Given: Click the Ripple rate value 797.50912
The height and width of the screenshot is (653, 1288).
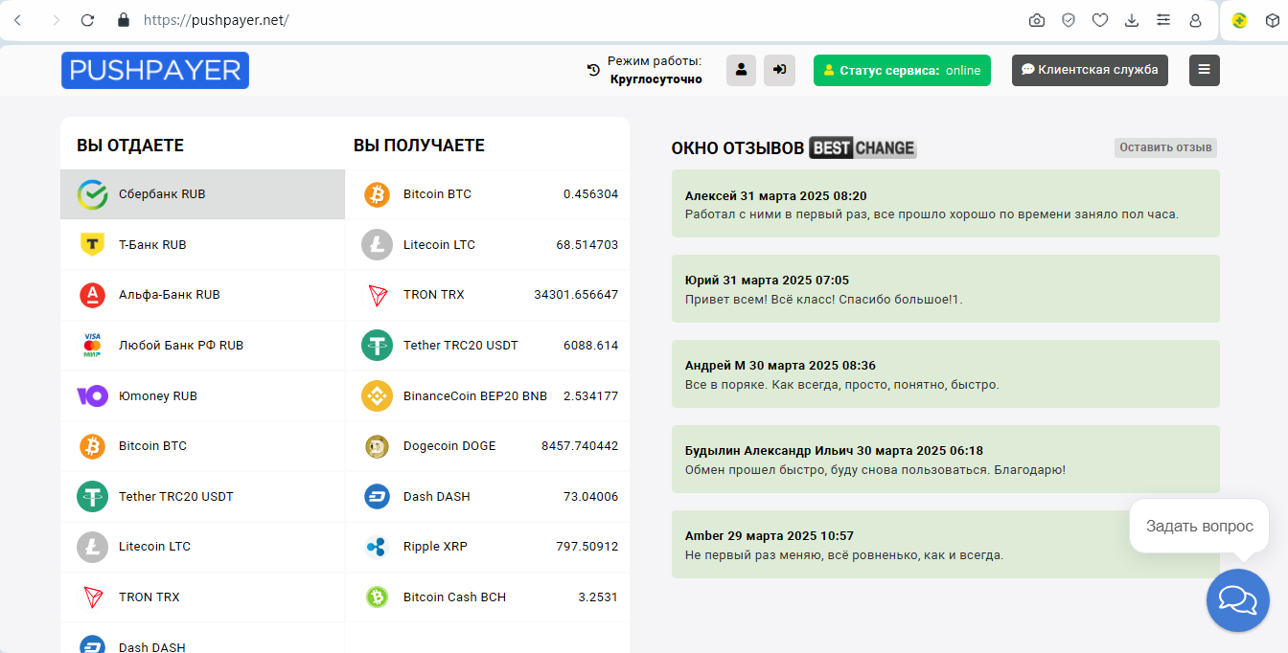Looking at the screenshot, I should click(x=586, y=547).
